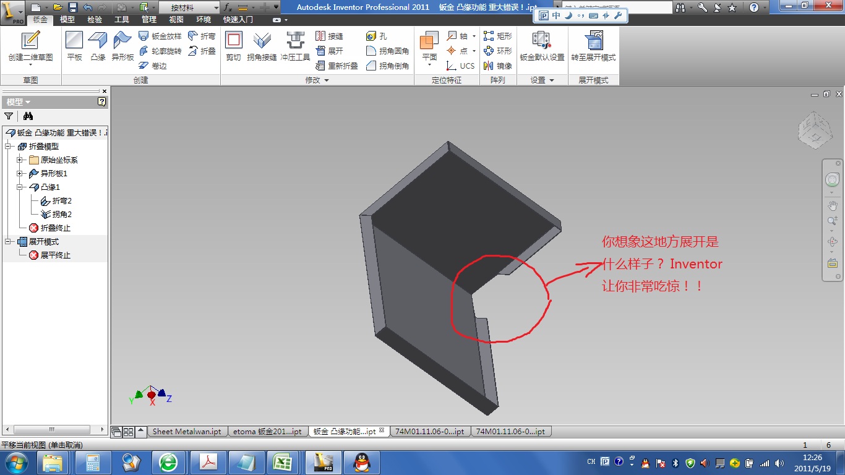Select the 折弯 bend tool
845x475 pixels.
click(x=202, y=36)
